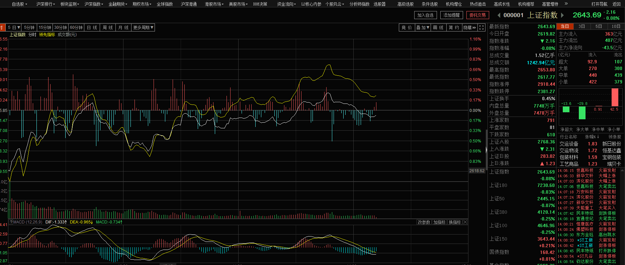Click the 隐藏 collapse side panel button
625x265 pixels.
tap(469, 27)
